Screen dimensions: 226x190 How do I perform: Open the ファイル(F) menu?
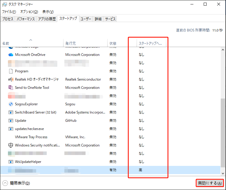point(9,12)
